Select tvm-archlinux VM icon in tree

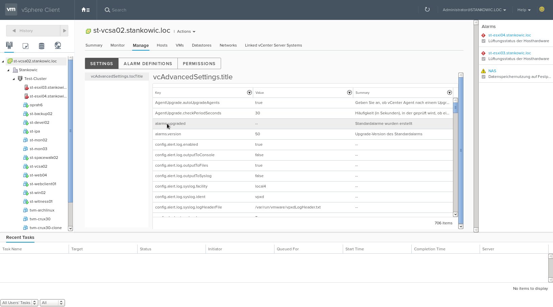point(25,210)
